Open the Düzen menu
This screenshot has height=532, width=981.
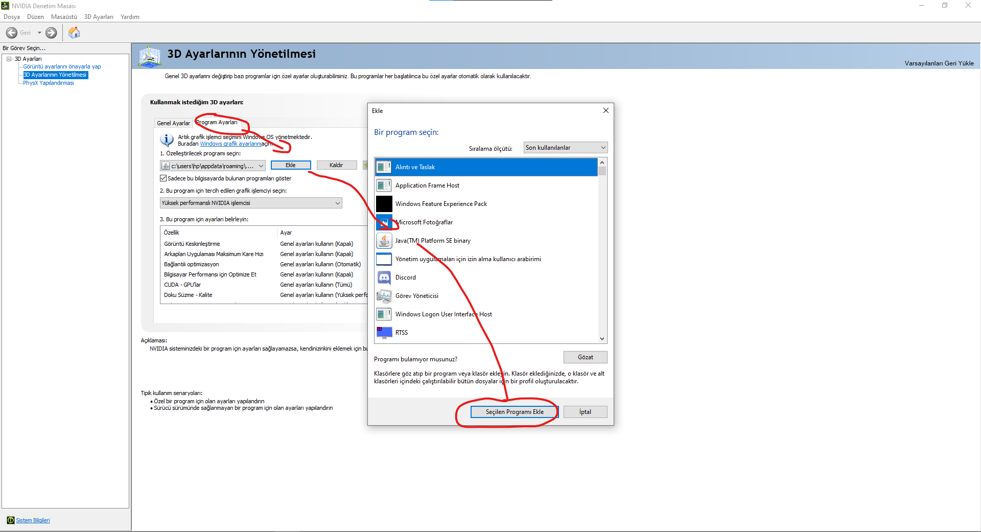point(35,17)
